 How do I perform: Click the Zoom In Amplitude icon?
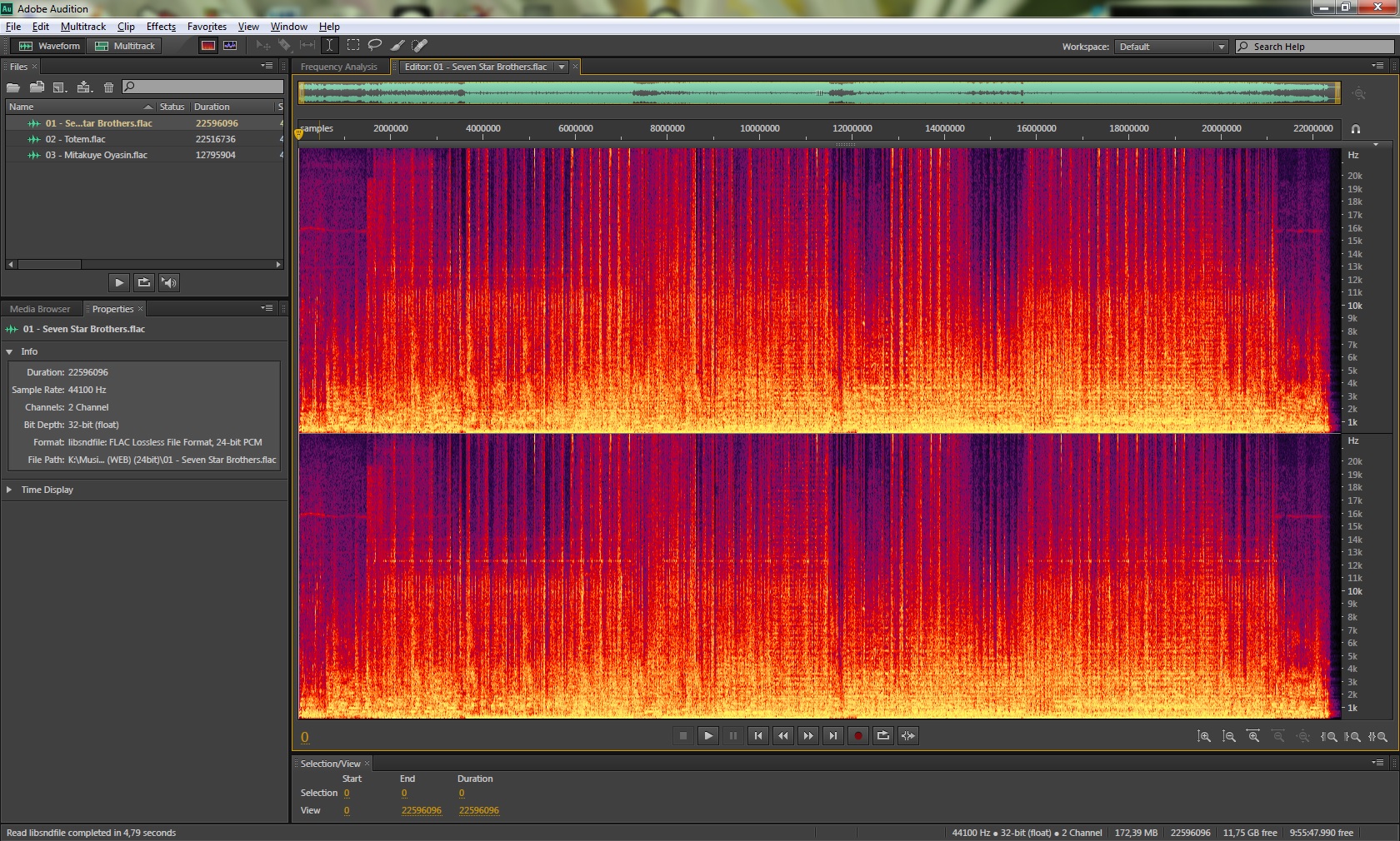[1204, 737]
